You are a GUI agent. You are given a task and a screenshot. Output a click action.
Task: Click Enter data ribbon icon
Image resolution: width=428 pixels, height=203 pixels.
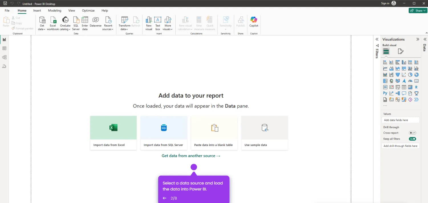(x=85, y=23)
